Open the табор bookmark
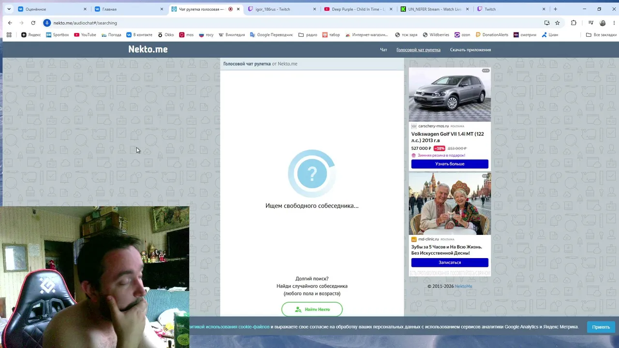 331,35
